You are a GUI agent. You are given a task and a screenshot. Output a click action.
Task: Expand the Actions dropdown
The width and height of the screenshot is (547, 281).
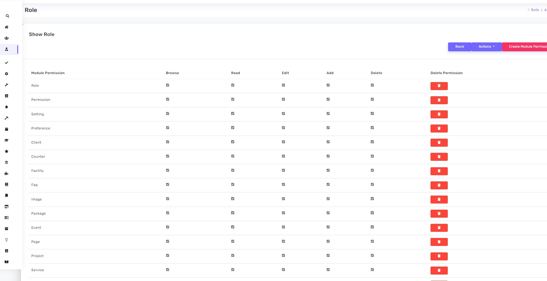(x=486, y=47)
